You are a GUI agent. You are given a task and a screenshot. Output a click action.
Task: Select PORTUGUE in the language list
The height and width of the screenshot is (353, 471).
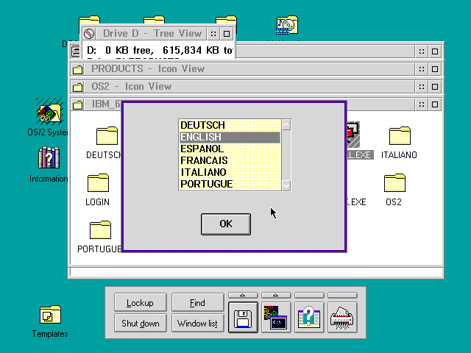[x=230, y=184]
